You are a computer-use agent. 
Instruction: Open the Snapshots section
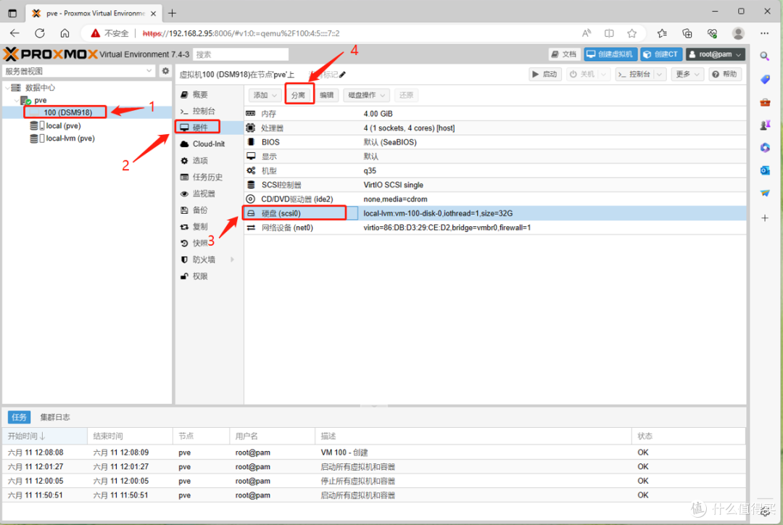(x=210, y=243)
